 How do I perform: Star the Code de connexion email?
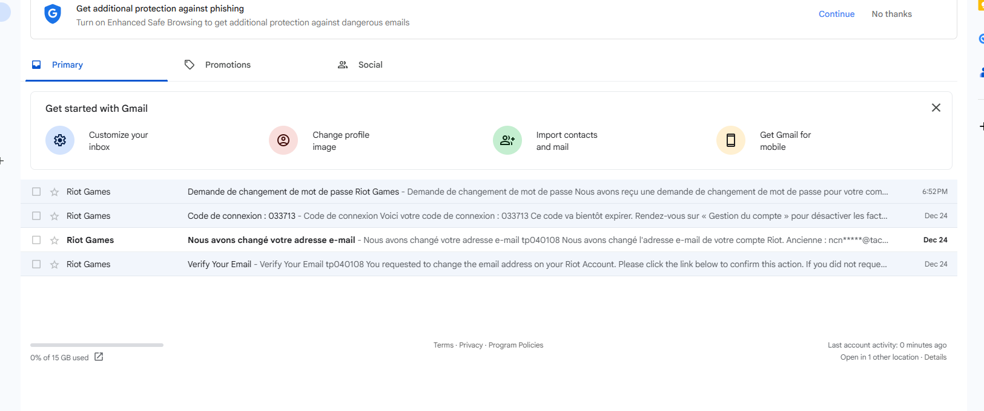pyautogui.click(x=54, y=216)
